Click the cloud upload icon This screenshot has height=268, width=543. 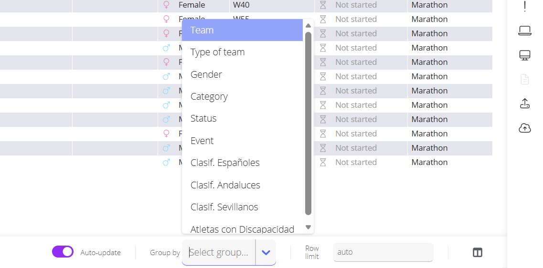click(525, 128)
